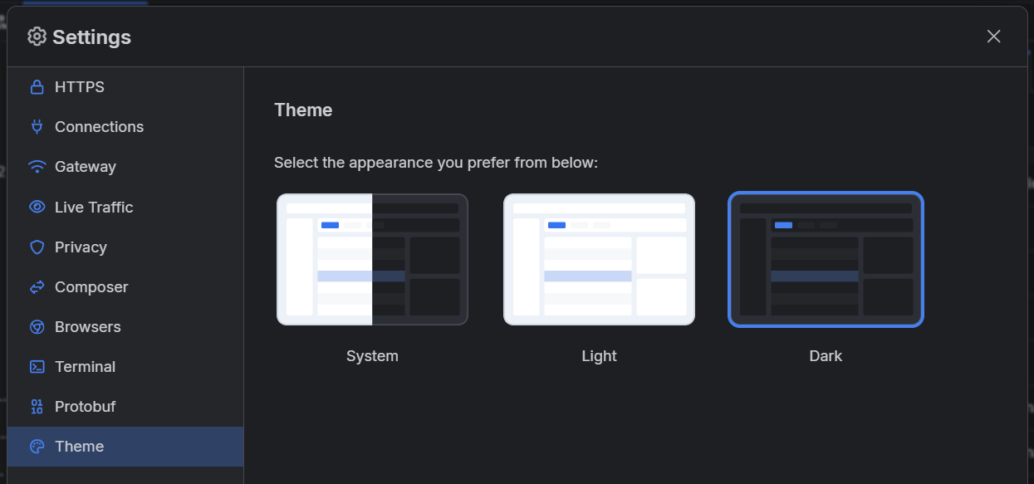Screen dimensions: 1034x484
Task: Select the System theme preview
Action: (372, 259)
